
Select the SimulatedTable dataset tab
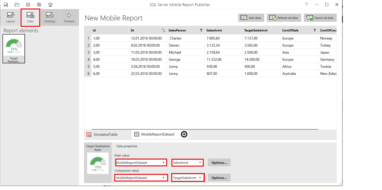(102, 135)
